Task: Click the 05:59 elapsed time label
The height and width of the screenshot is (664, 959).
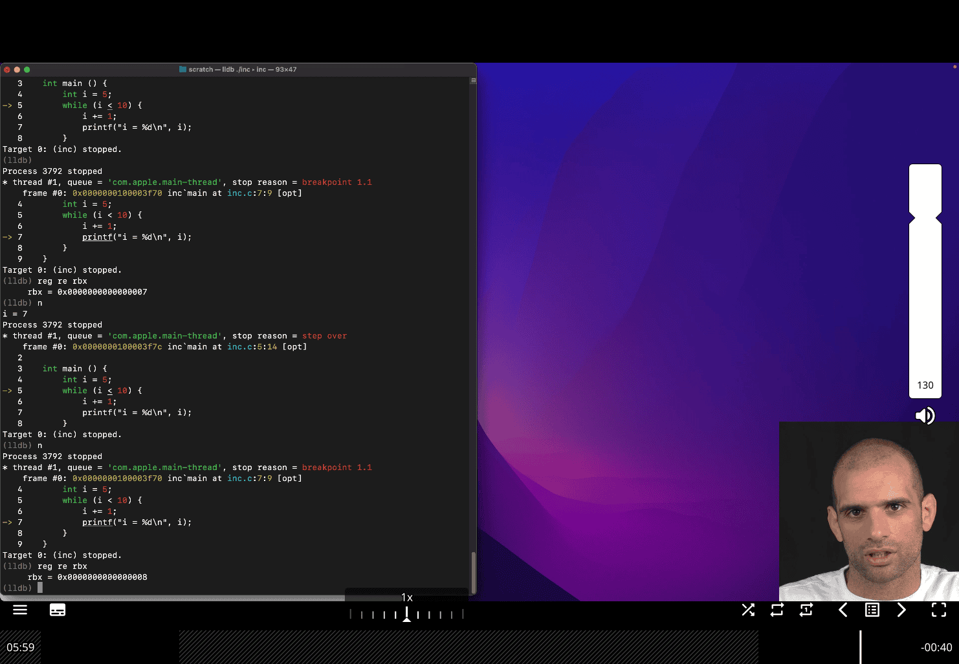Action: [21, 647]
